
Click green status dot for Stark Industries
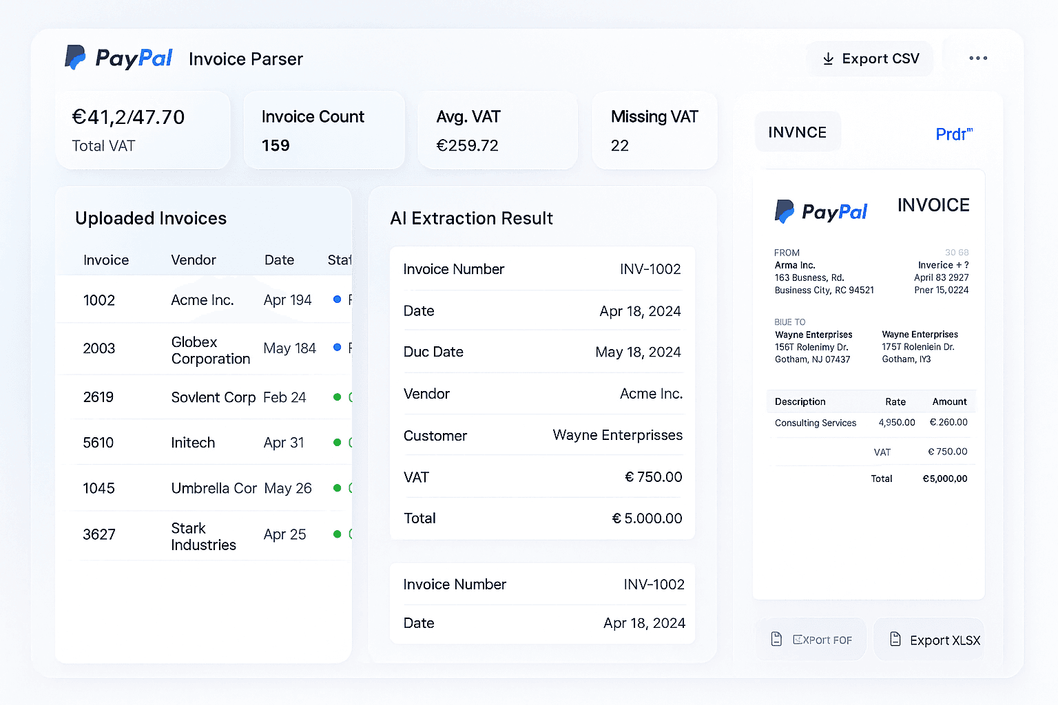click(x=337, y=534)
